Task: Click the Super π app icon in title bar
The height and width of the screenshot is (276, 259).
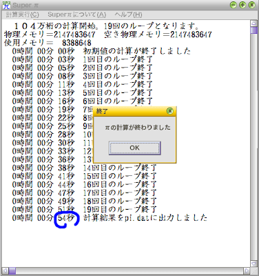Action: pyautogui.click(x=6, y=5)
